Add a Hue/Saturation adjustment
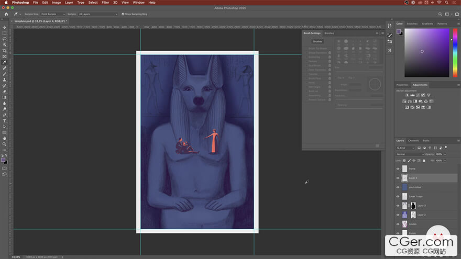Screen dimensions: 461x259 (x=404, y=102)
